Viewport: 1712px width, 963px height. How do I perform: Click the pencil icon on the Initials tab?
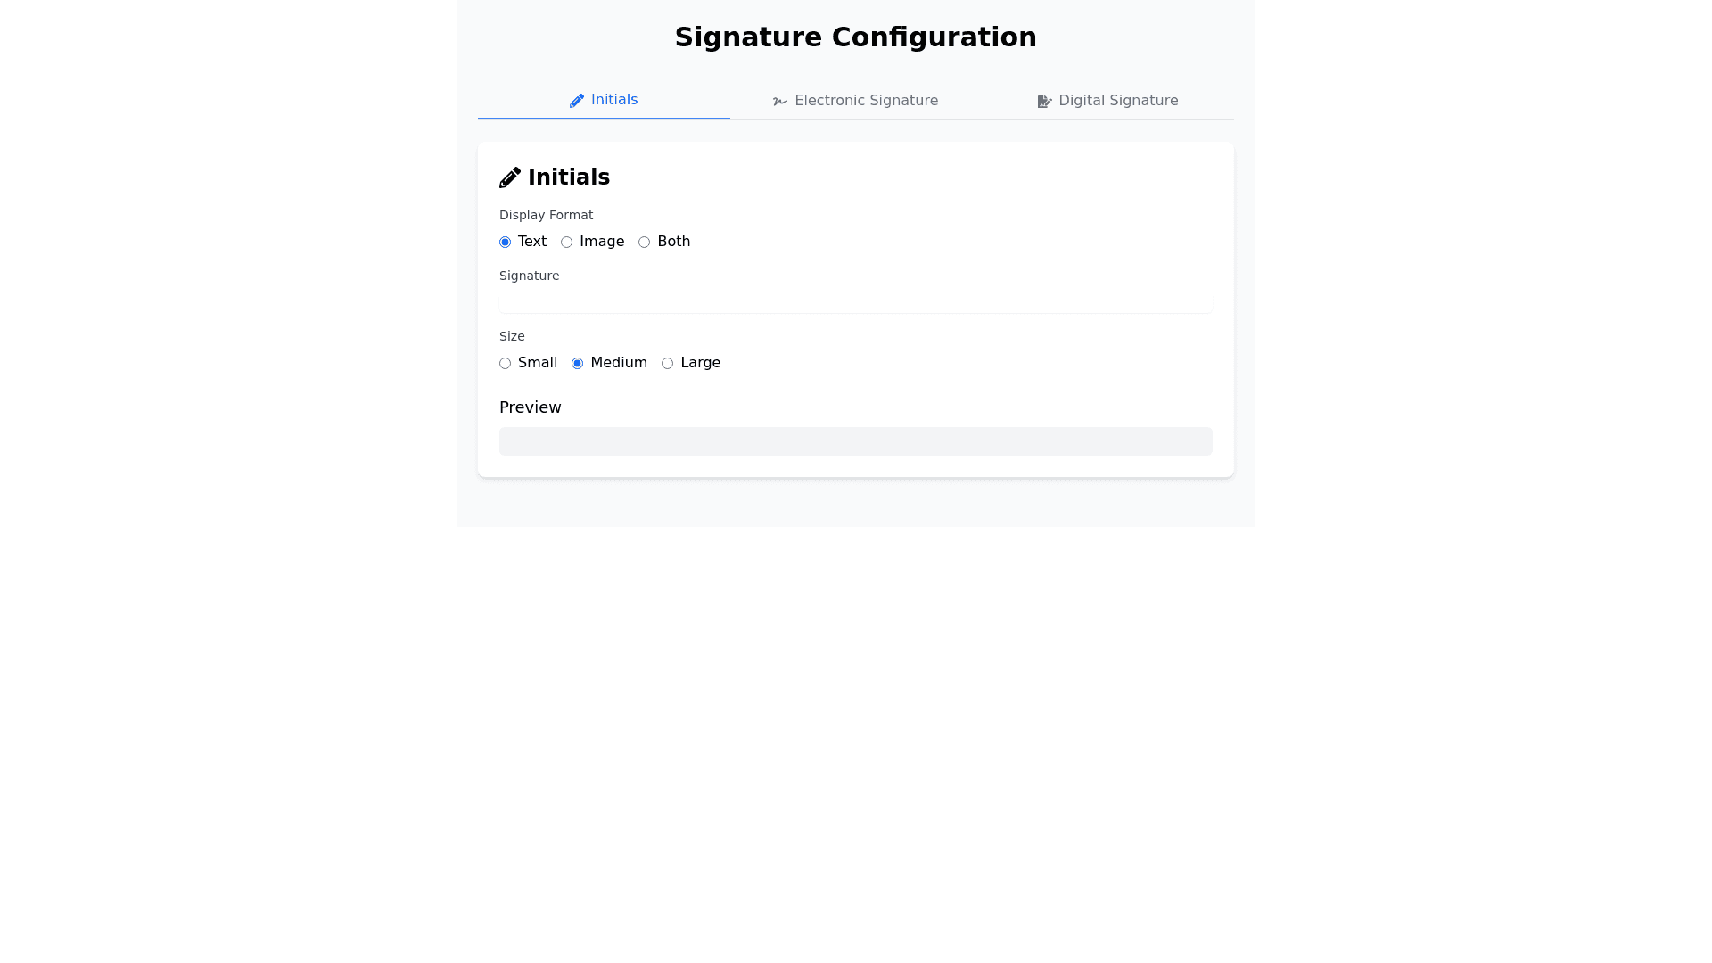[x=577, y=101]
